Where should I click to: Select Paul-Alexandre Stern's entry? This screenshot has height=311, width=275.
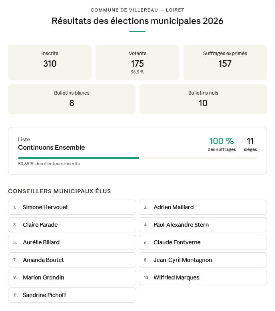click(203, 225)
